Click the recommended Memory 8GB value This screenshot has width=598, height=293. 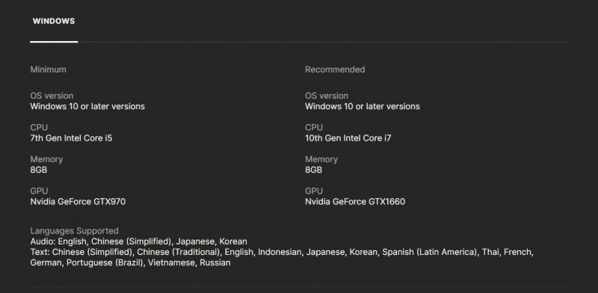[x=313, y=170]
